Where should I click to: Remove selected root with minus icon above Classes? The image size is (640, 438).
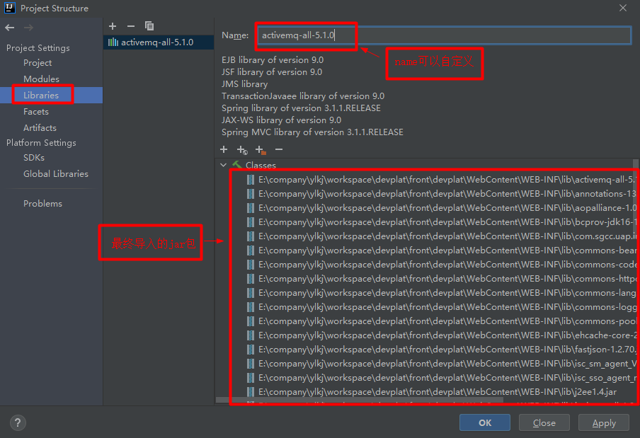(x=279, y=150)
